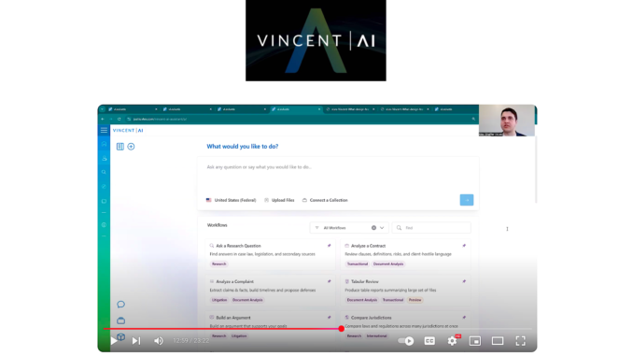Mute the video volume speaker

tap(159, 341)
